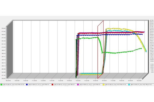Image resolution: width=154 pixels, height=102 pixels.
Task: Click the cyan Poa legend swatch
Action: click(129, 84)
